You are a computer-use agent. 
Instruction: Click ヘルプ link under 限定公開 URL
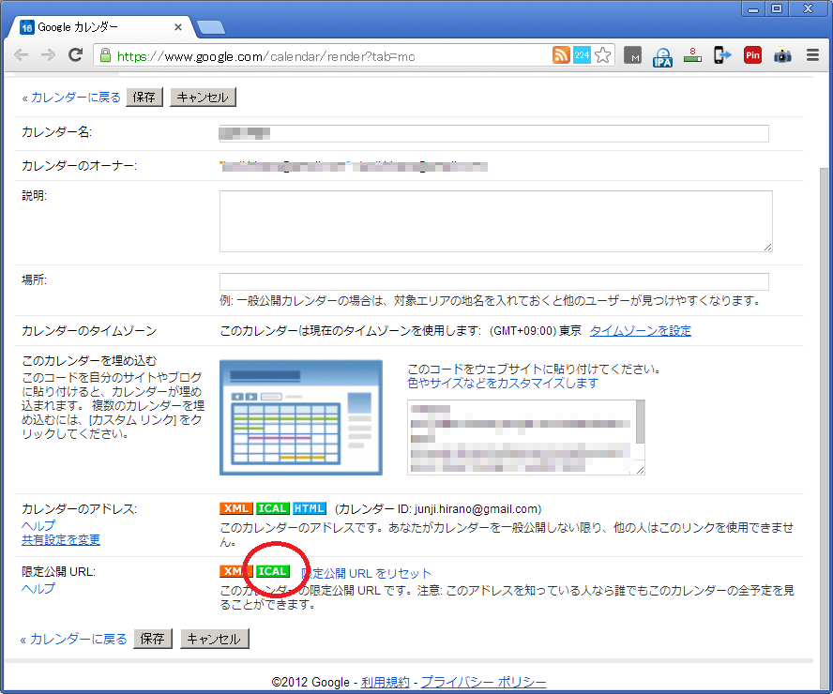click(x=38, y=588)
